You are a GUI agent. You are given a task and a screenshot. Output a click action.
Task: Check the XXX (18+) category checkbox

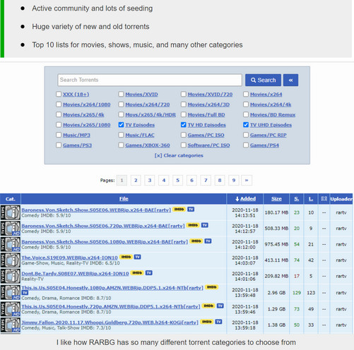(59, 95)
